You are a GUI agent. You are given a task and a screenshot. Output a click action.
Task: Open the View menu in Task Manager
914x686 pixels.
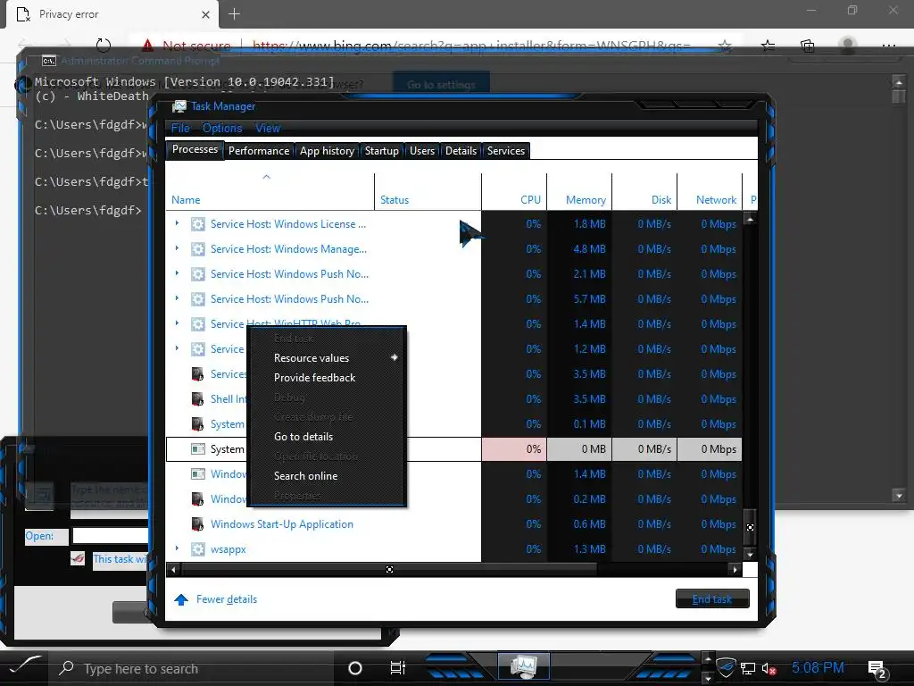click(268, 129)
